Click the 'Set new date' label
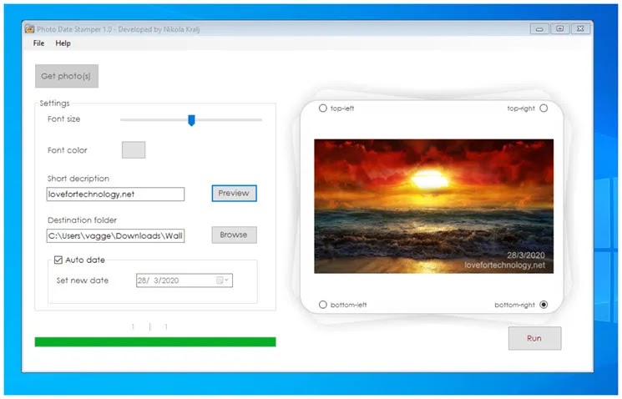Screen dimensions: 622x399 (83, 280)
